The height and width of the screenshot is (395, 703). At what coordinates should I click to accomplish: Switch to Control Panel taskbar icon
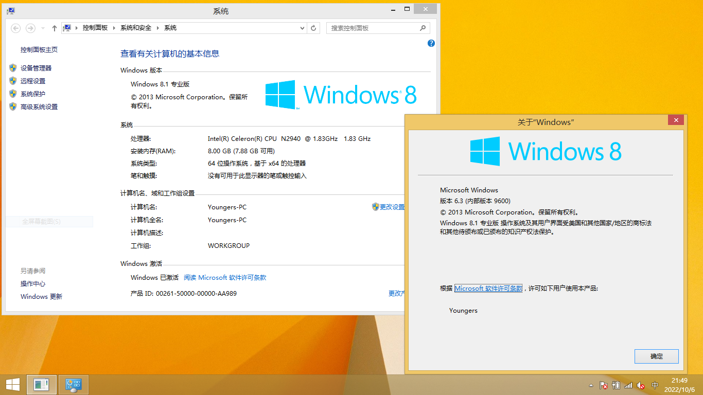coord(74,384)
